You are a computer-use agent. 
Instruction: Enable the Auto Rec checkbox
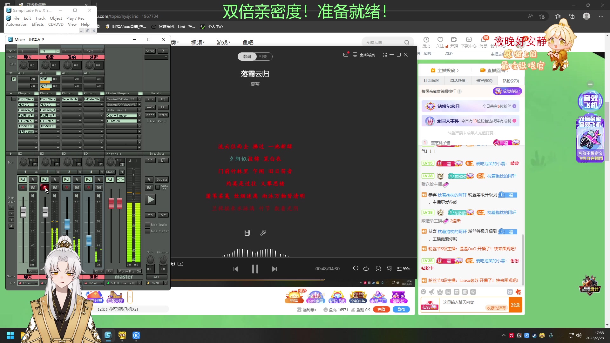pos(157,187)
